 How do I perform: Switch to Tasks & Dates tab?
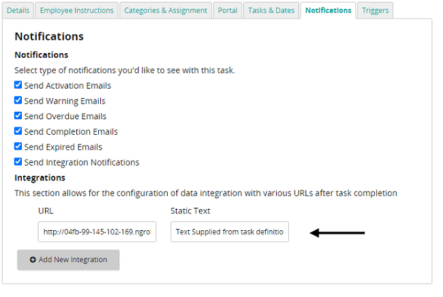271,10
